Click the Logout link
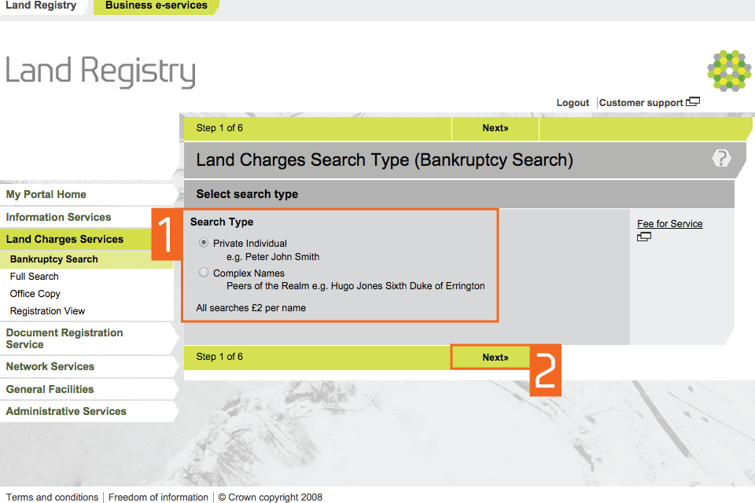The height and width of the screenshot is (503, 755). [x=573, y=102]
